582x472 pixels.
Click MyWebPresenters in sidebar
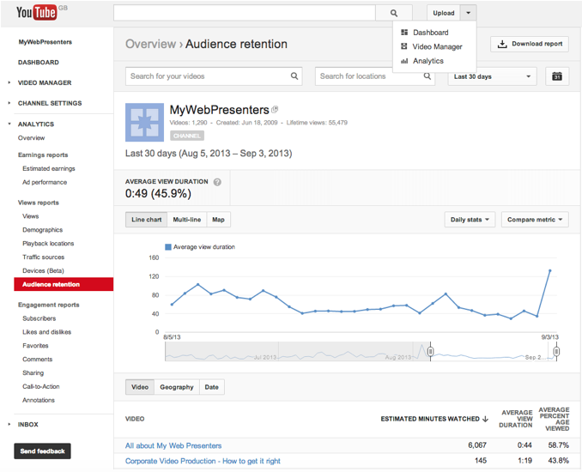point(45,42)
